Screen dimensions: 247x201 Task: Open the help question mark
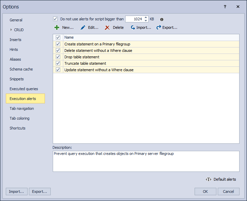coord(225,6)
